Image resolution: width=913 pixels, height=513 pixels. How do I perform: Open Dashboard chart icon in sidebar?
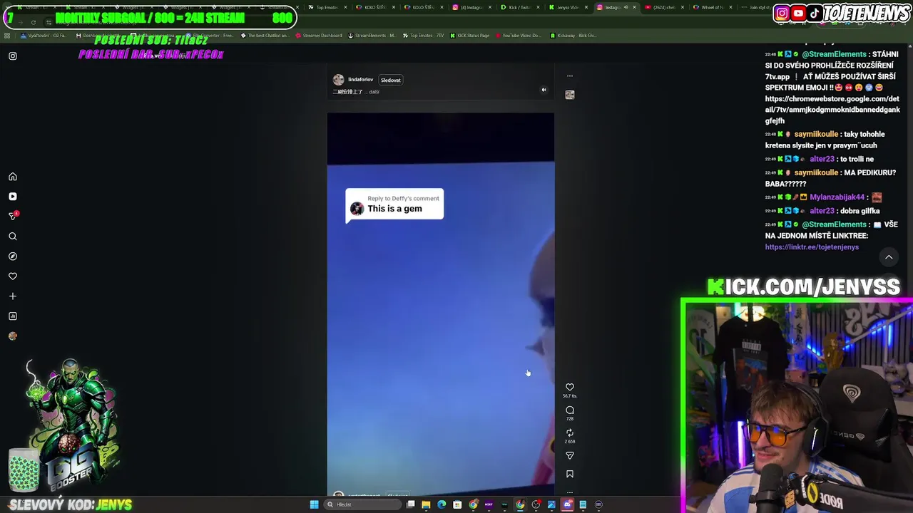[x=13, y=316]
